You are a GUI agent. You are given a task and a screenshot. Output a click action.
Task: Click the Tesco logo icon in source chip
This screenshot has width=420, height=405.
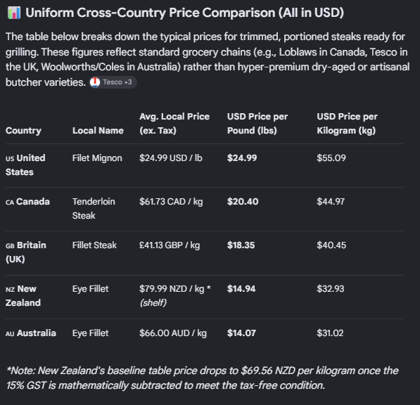[95, 82]
